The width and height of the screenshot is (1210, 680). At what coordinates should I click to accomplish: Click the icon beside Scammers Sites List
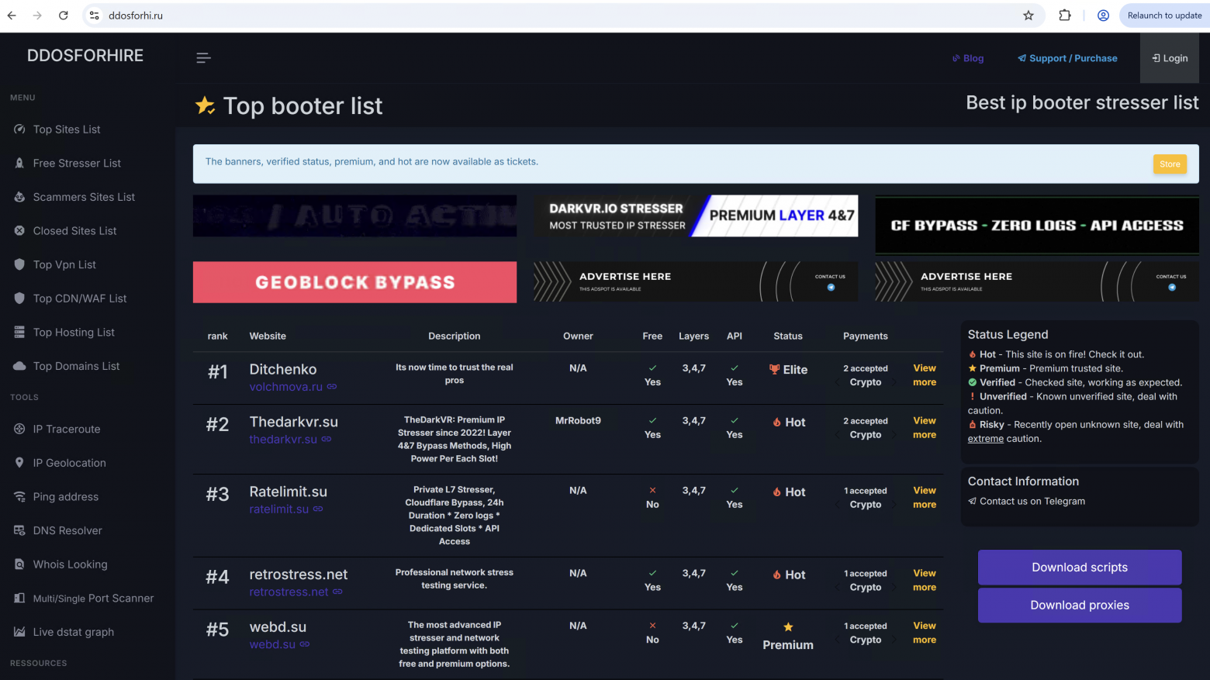click(x=19, y=197)
